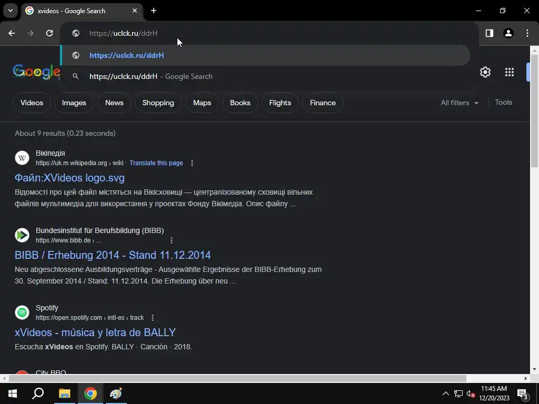The width and height of the screenshot is (539, 404).
Task: Filter results by Images
Action: tap(74, 103)
